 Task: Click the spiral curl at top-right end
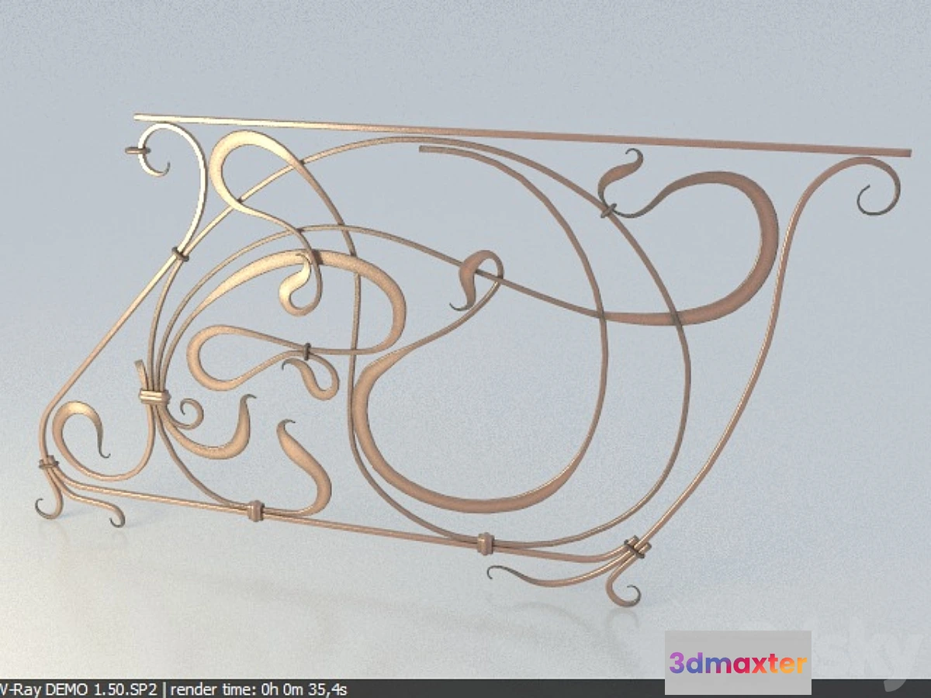881,190
